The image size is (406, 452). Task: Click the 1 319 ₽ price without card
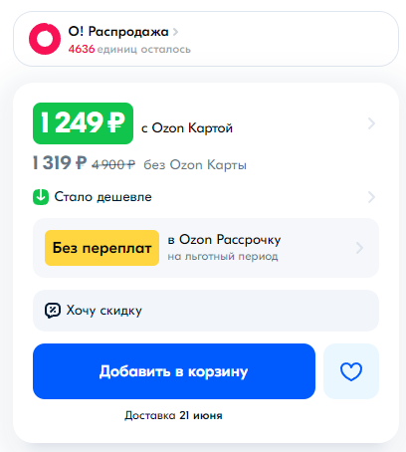point(60,163)
